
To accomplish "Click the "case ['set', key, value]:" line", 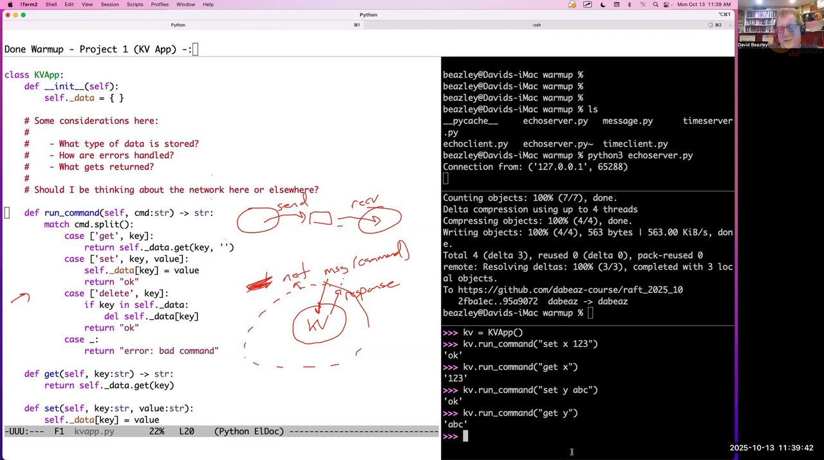I will pos(126,259).
